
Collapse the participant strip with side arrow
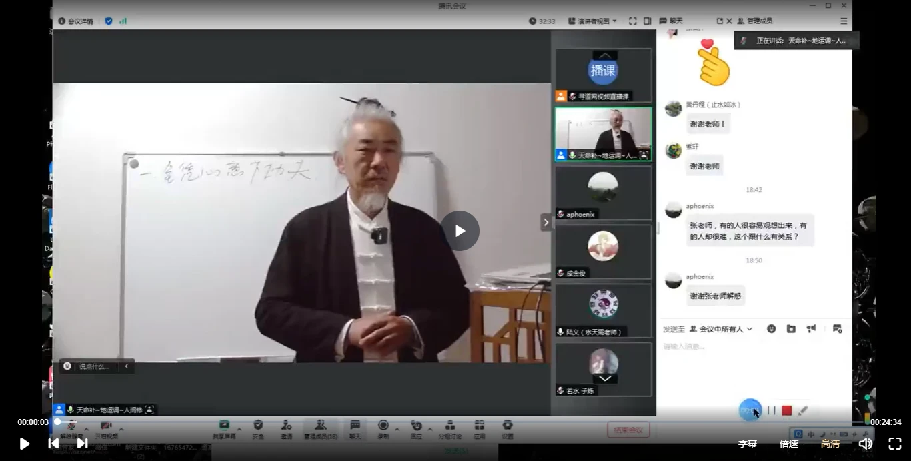546,223
